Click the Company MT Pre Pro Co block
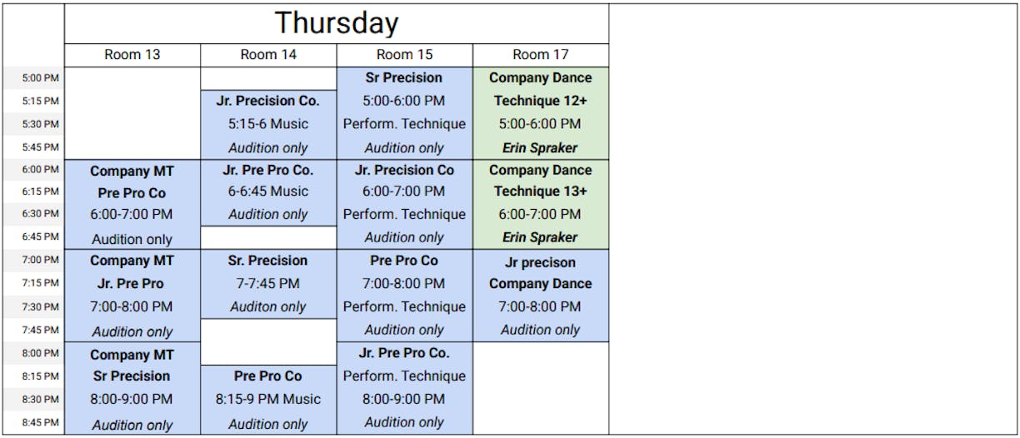This screenshot has height=438, width=1020. (132, 204)
